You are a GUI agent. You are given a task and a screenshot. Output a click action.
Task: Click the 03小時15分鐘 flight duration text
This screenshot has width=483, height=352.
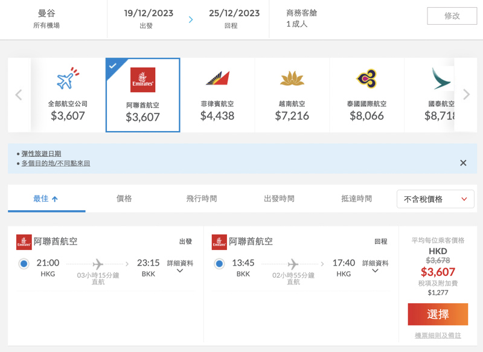tap(98, 275)
